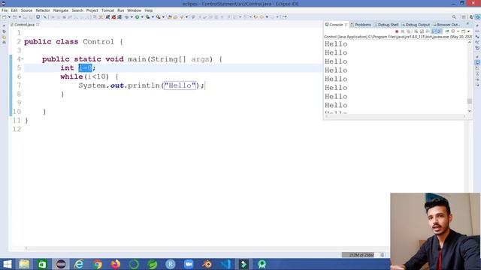Screen dimensions: 481x270
Task: Open the Run configurations dropdown arrow
Action: (x=142, y=16)
